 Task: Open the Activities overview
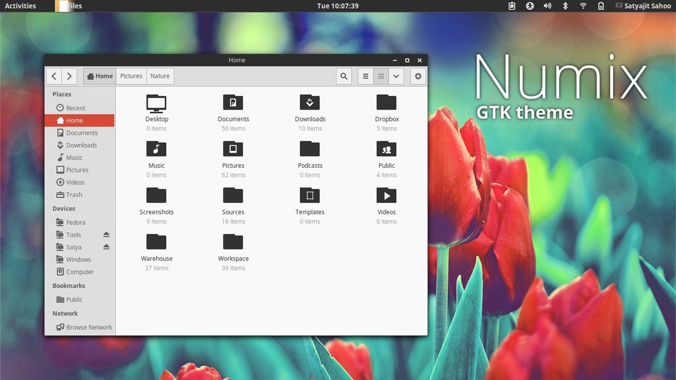(x=20, y=6)
